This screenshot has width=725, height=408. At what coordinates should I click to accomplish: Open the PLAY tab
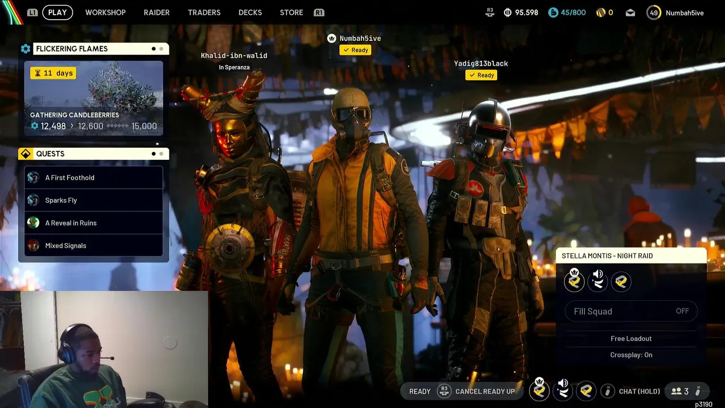(x=57, y=12)
